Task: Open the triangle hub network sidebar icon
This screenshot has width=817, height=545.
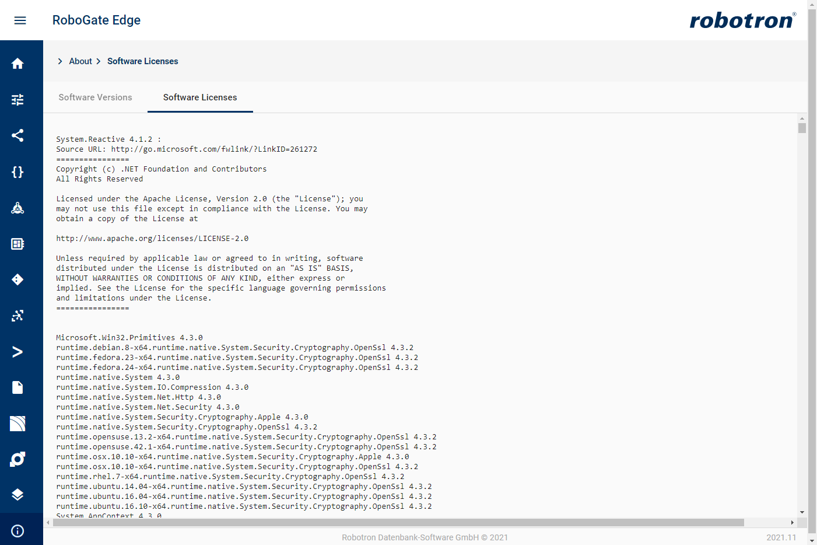Action: click(x=17, y=208)
